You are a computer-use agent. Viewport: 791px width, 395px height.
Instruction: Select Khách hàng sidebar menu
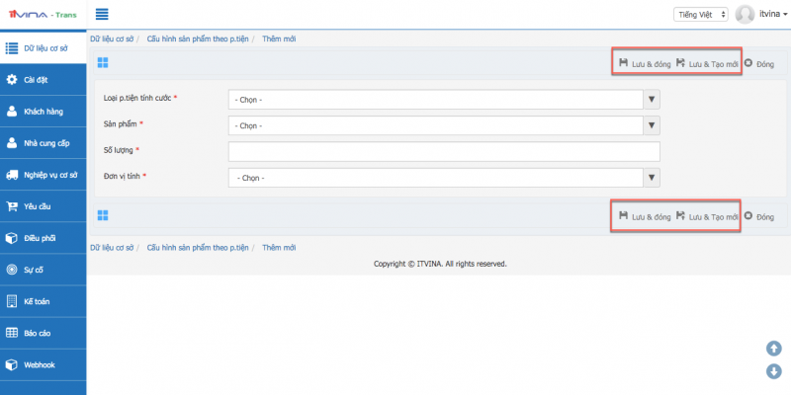[43, 112]
